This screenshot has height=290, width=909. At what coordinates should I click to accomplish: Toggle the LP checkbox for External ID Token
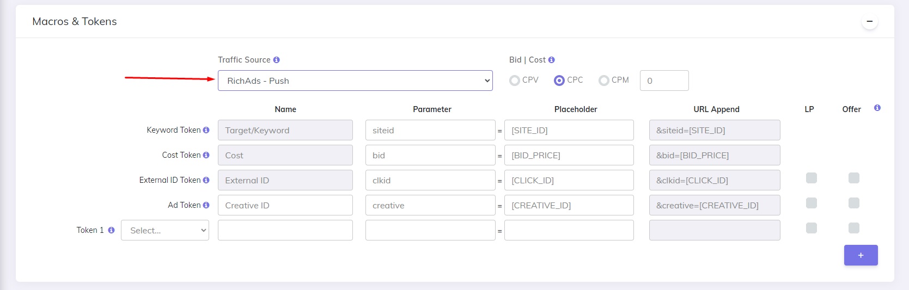point(812,178)
